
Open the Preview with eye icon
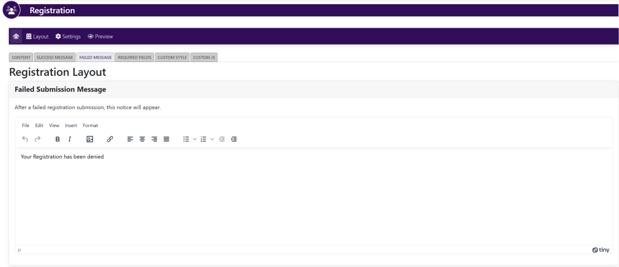100,36
